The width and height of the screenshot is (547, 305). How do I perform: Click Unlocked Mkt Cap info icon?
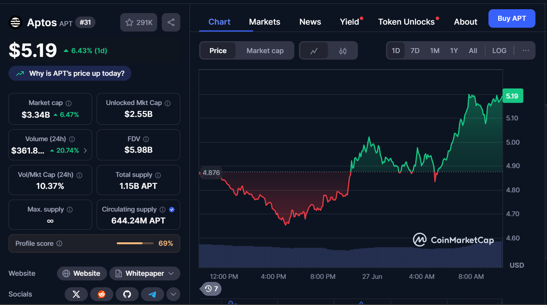pyautogui.click(x=168, y=103)
